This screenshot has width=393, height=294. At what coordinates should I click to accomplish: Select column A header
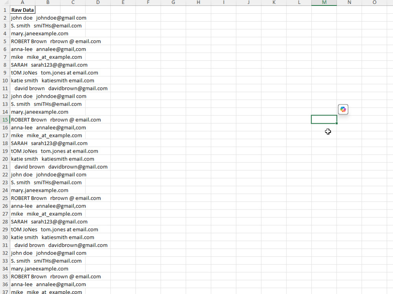[x=22, y=2]
